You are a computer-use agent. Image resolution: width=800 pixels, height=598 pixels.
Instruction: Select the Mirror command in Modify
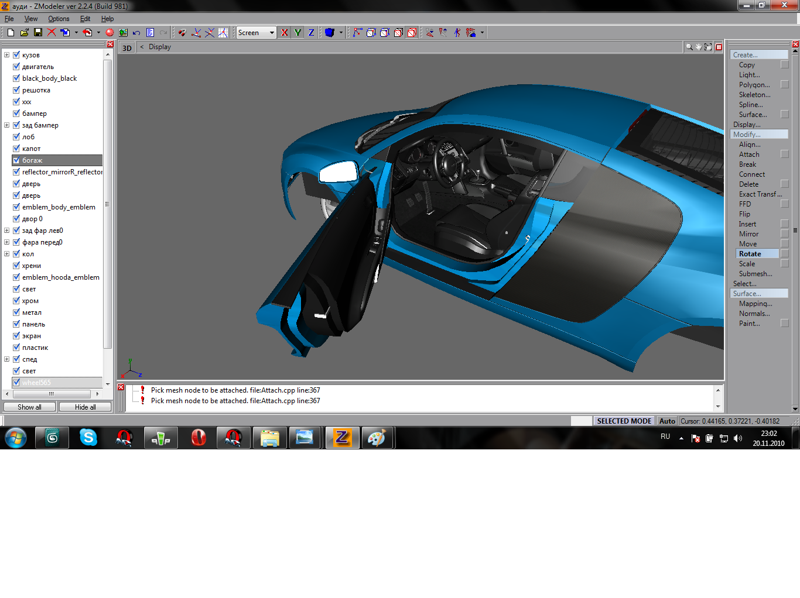click(x=748, y=234)
